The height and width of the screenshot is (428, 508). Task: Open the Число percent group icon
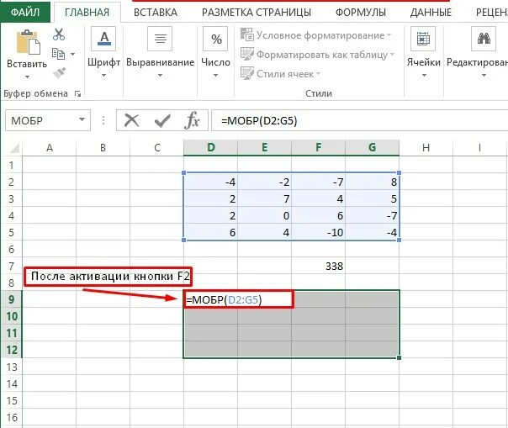215,39
